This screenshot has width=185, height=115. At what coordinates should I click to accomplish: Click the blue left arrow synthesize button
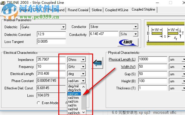[x=97, y=63]
